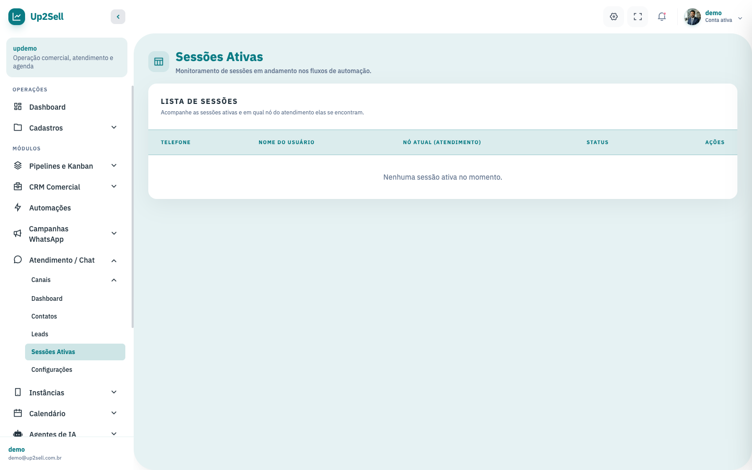This screenshot has height=470, width=752.
Task: Select Sessões Ativas submenu item
Action: pyautogui.click(x=75, y=352)
